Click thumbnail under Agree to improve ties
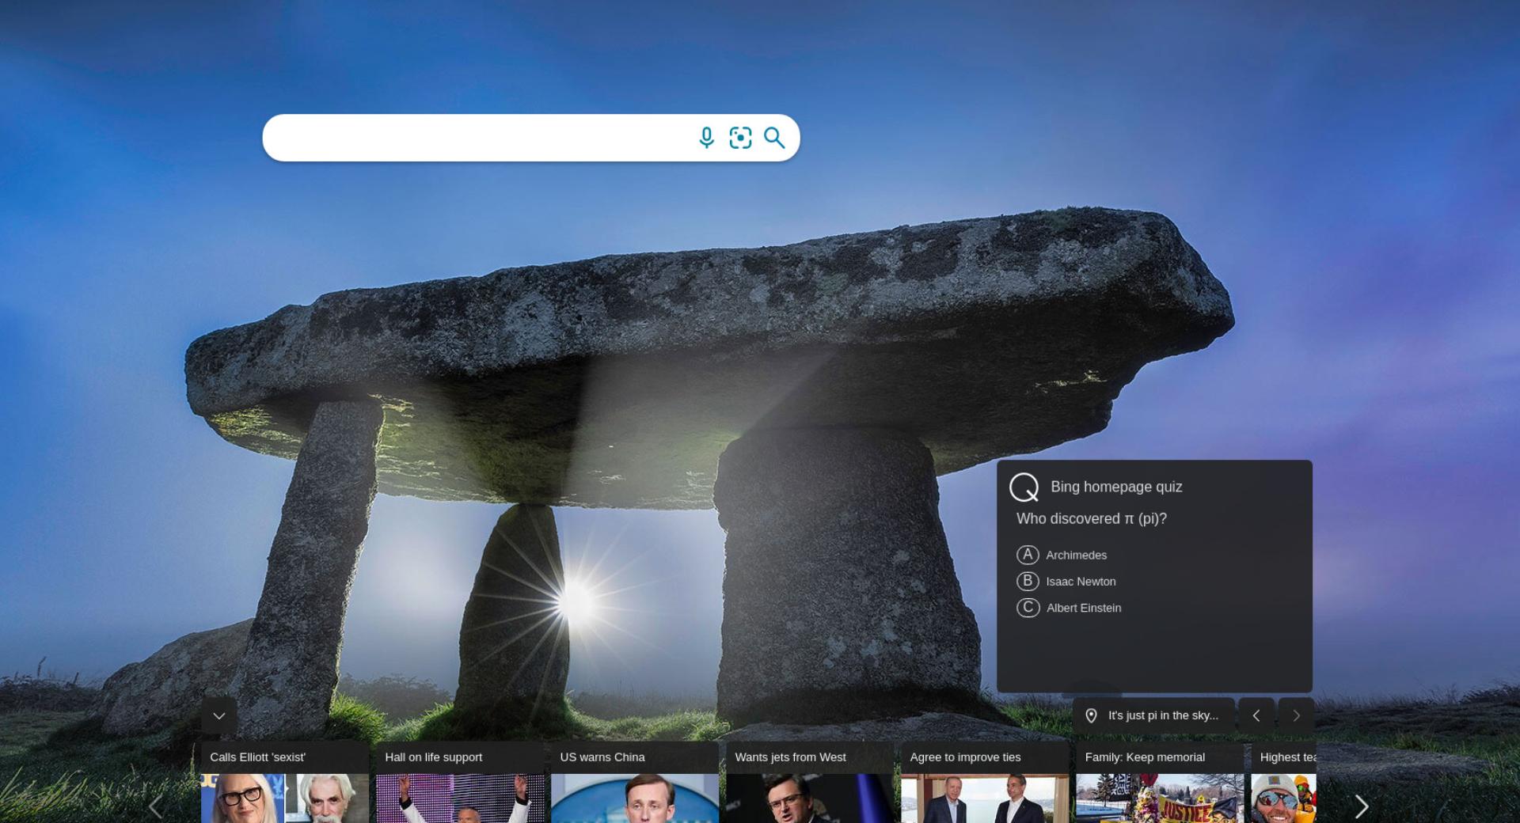This screenshot has height=823, width=1520. pos(985,798)
